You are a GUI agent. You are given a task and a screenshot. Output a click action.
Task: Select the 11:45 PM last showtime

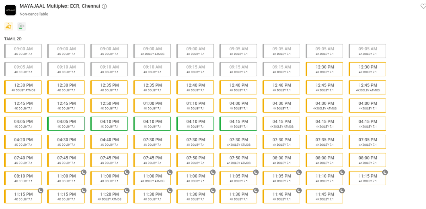(324, 197)
